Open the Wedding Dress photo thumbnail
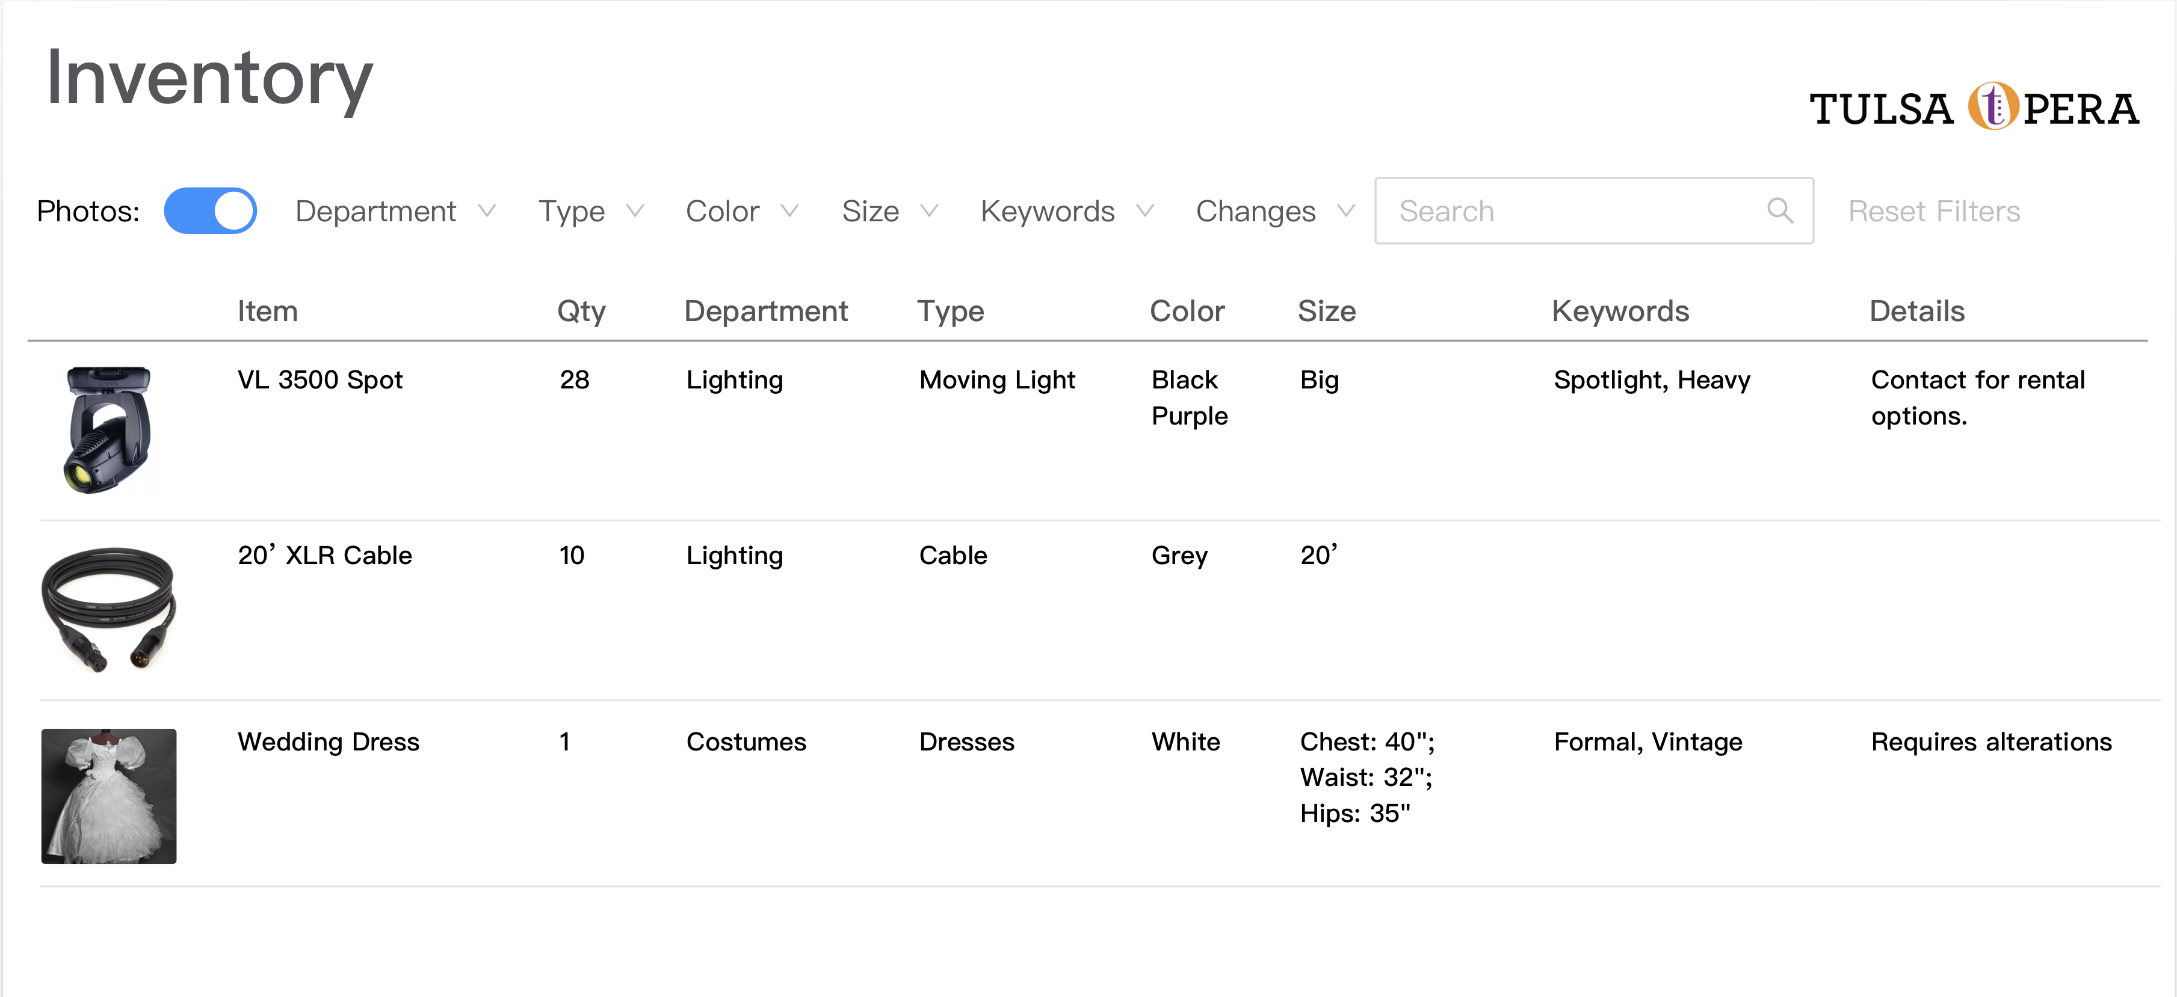 click(108, 796)
